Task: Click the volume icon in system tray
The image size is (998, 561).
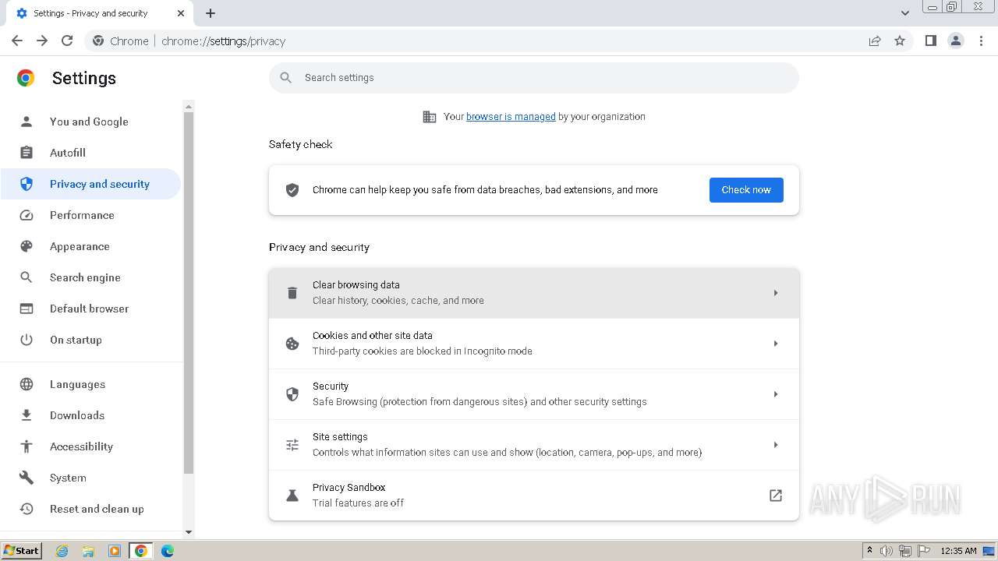Action: click(x=887, y=551)
